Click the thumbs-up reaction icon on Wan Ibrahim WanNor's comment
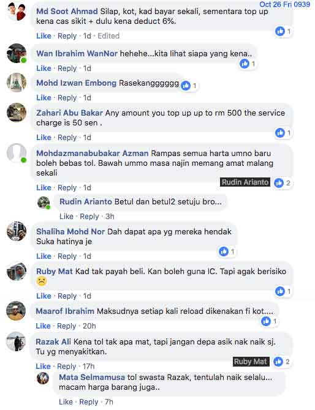Screen dimensions: 315x410 [245, 64]
